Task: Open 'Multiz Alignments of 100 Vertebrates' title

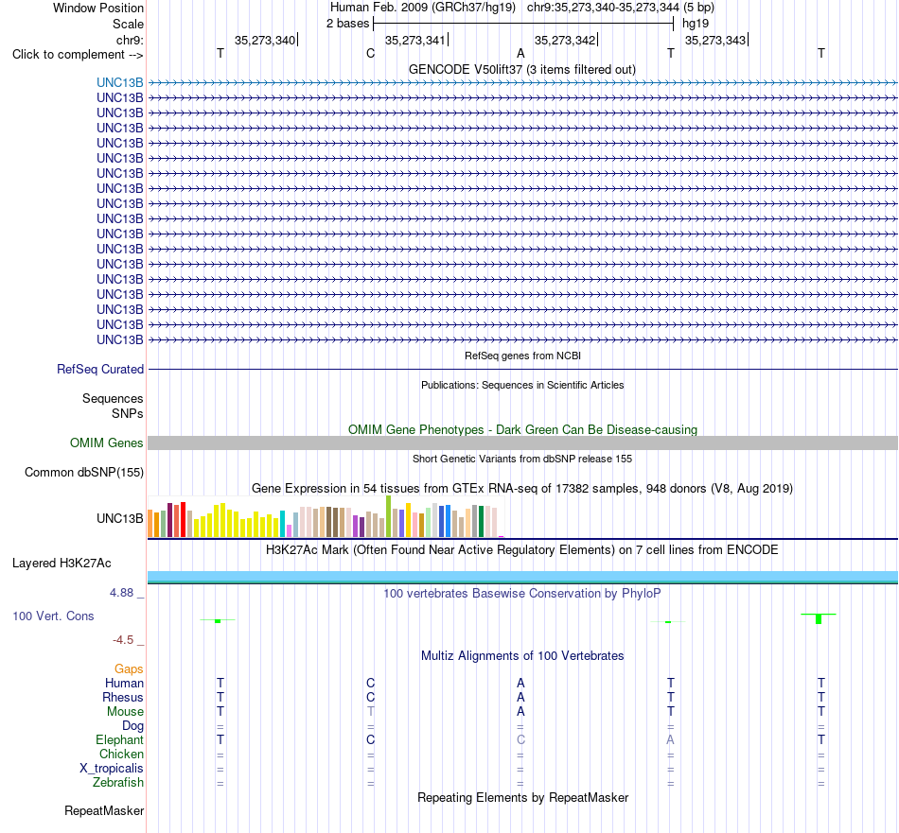Action: 522,655
